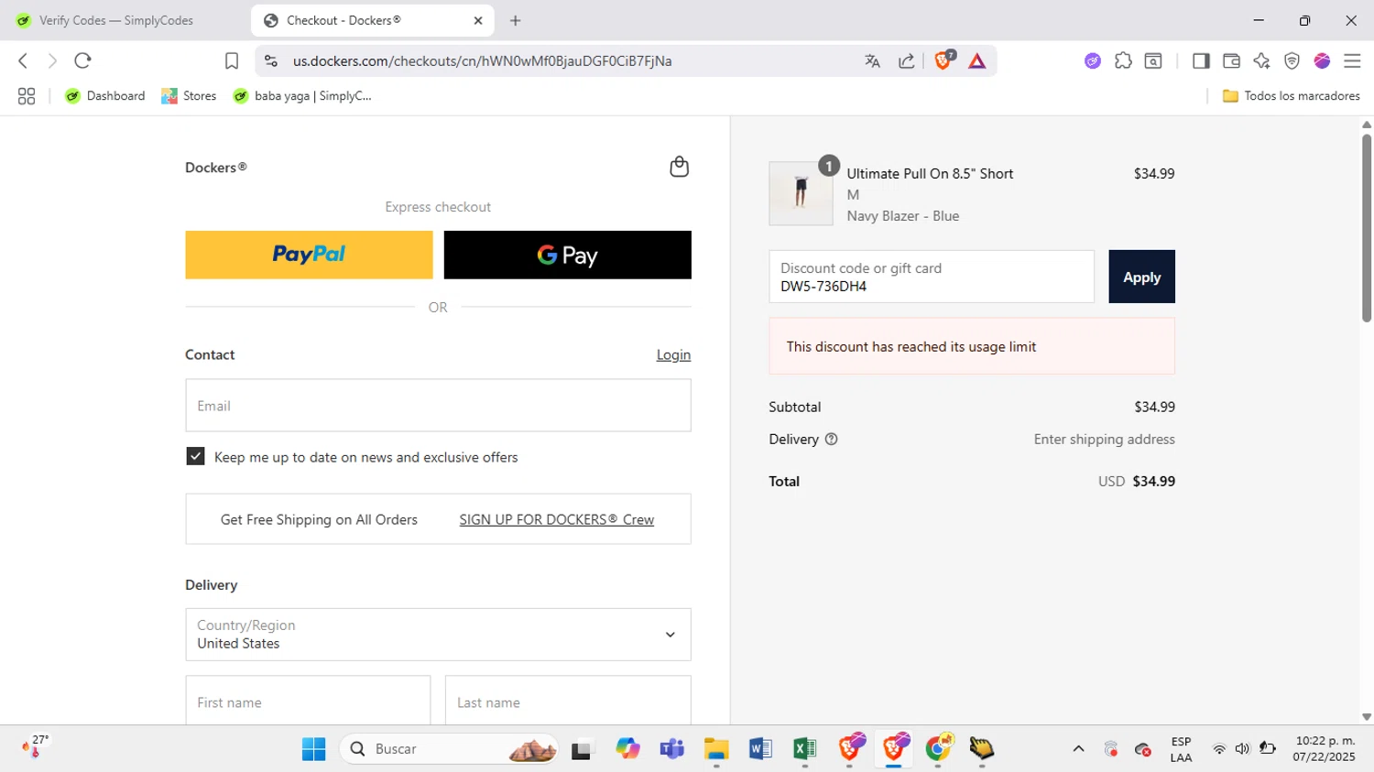Click the usage limit error message
Image resolution: width=1374 pixels, height=772 pixels.
point(972,346)
